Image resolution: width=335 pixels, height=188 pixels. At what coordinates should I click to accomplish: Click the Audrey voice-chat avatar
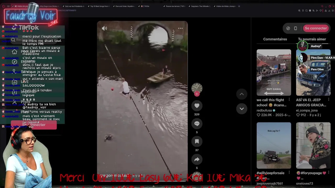point(303,46)
